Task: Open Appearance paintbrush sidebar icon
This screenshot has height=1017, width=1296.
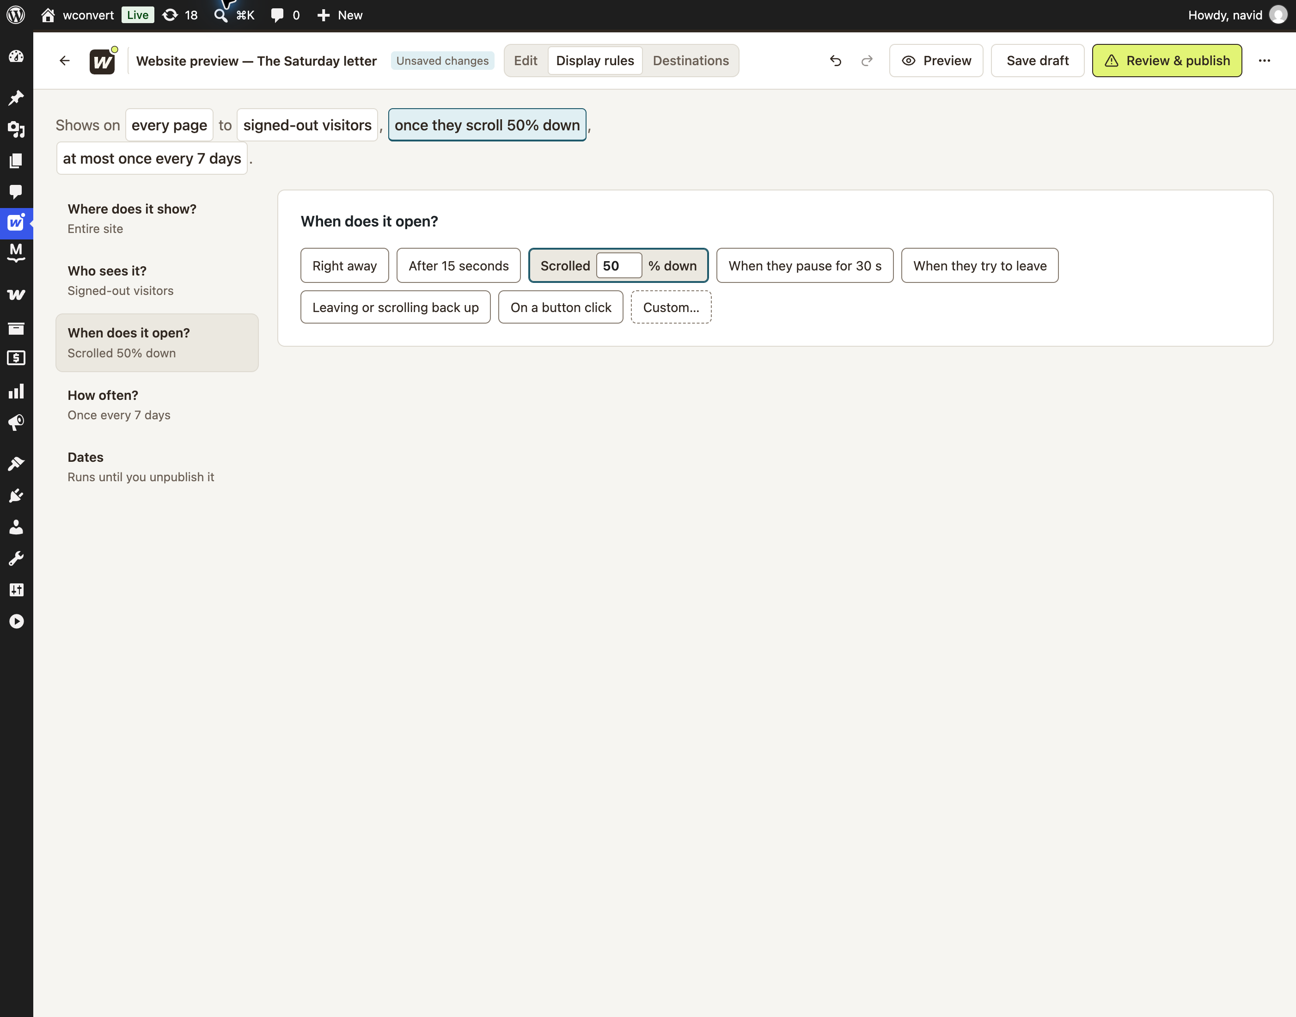Action: [x=16, y=464]
